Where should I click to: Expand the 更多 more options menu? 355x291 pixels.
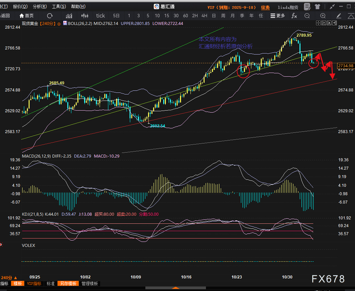pyautogui.click(x=278, y=16)
